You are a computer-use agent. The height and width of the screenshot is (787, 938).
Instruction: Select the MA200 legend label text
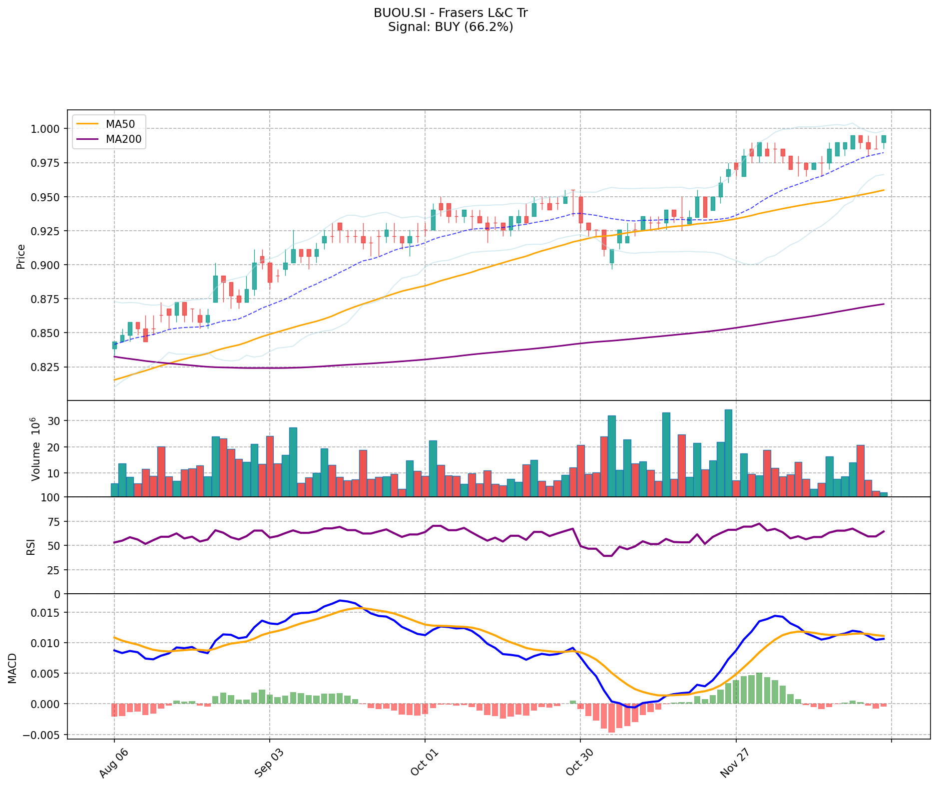point(123,139)
